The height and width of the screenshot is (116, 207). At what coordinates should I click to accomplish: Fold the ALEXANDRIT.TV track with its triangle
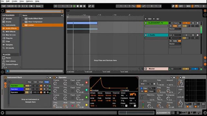(146, 23)
